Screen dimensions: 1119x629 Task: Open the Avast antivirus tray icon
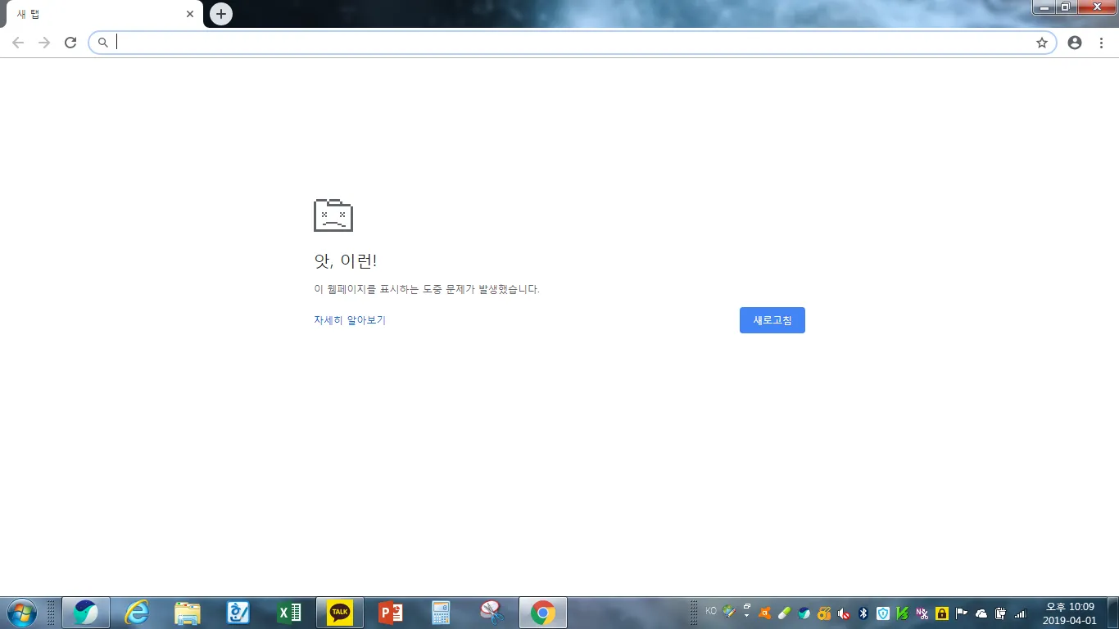pos(764,612)
